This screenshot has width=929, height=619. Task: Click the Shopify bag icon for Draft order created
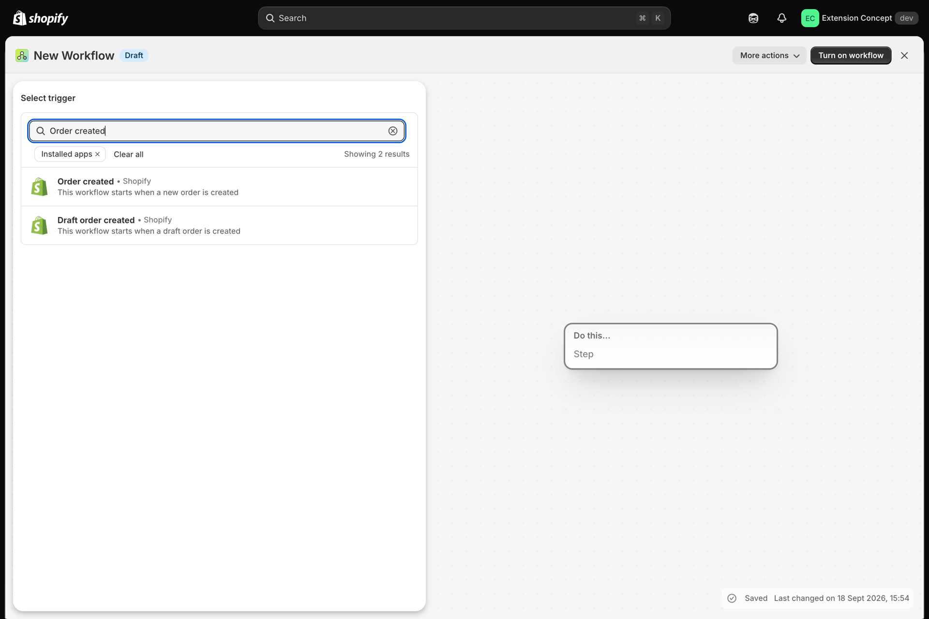click(40, 225)
